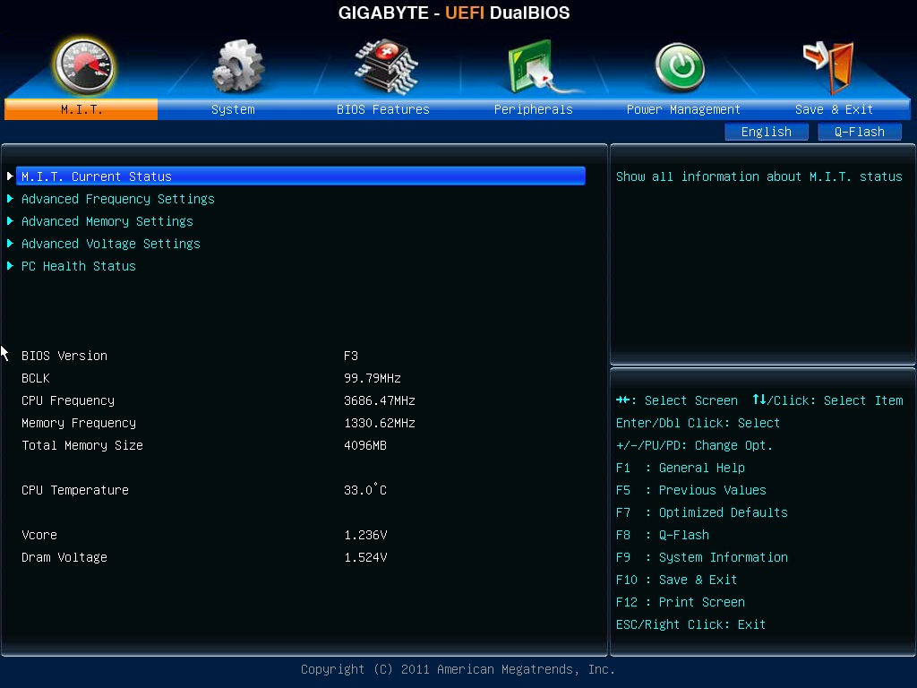Image resolution: width=917 pixels, height=688 pixels.
Task: Click the BIOS Version label
Action: [x=64, y=356]
